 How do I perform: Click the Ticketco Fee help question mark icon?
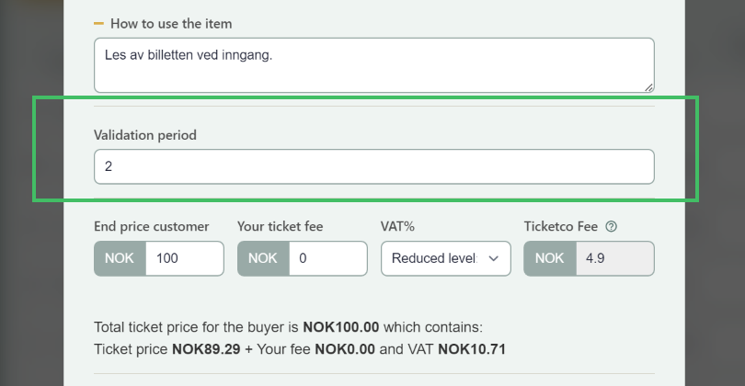tap(611, 226)
